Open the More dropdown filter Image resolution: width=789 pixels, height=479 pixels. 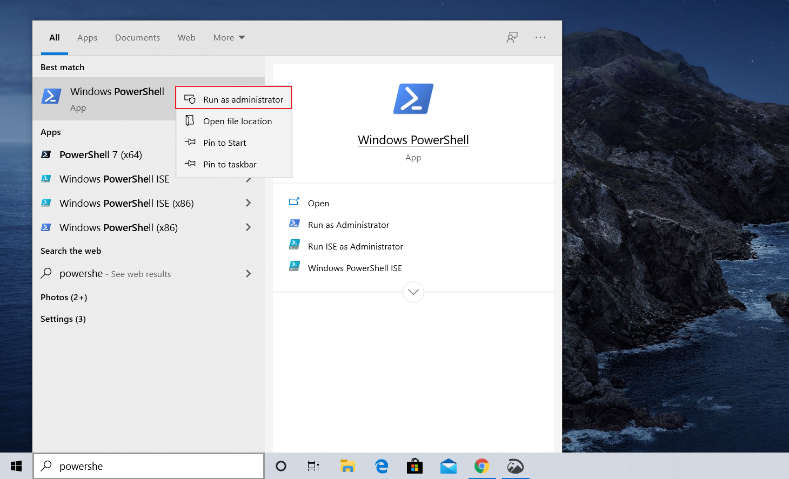coord(229,37)
